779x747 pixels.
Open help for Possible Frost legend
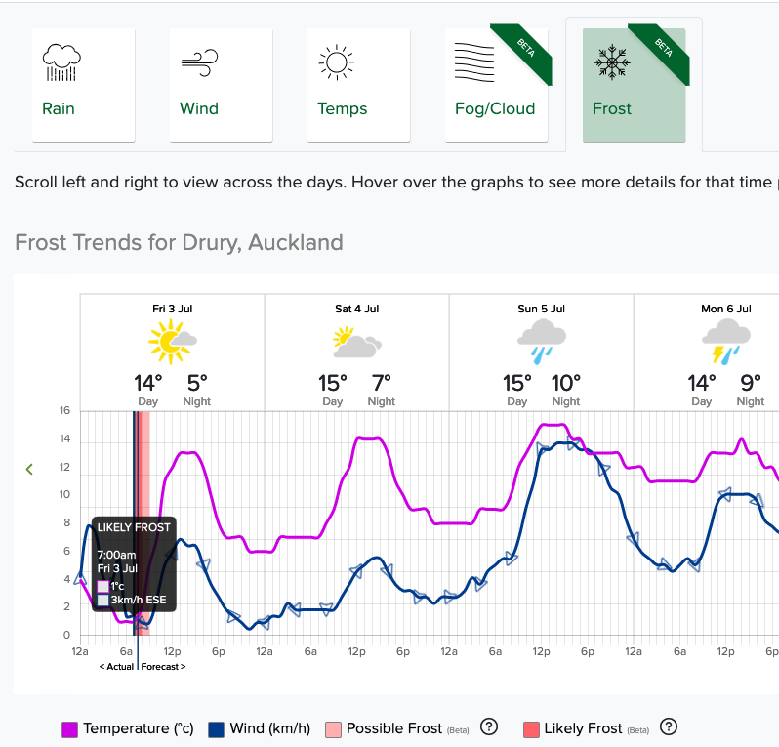tap(489, 726)
